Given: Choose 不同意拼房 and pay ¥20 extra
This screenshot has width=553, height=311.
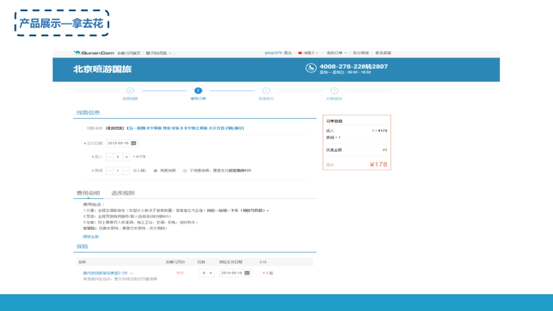Looking at the screenshot, I should click(185, 170).
